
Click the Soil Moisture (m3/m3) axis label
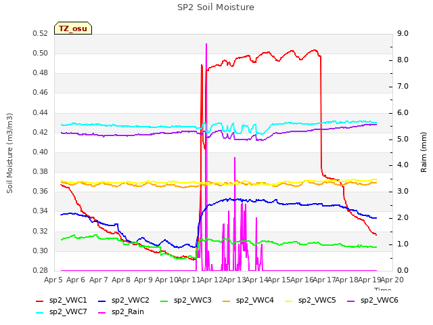click(x=9, y=153)
